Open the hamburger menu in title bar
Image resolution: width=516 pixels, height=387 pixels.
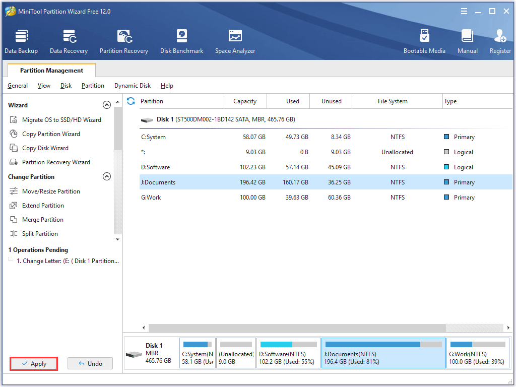click(464, 11)
